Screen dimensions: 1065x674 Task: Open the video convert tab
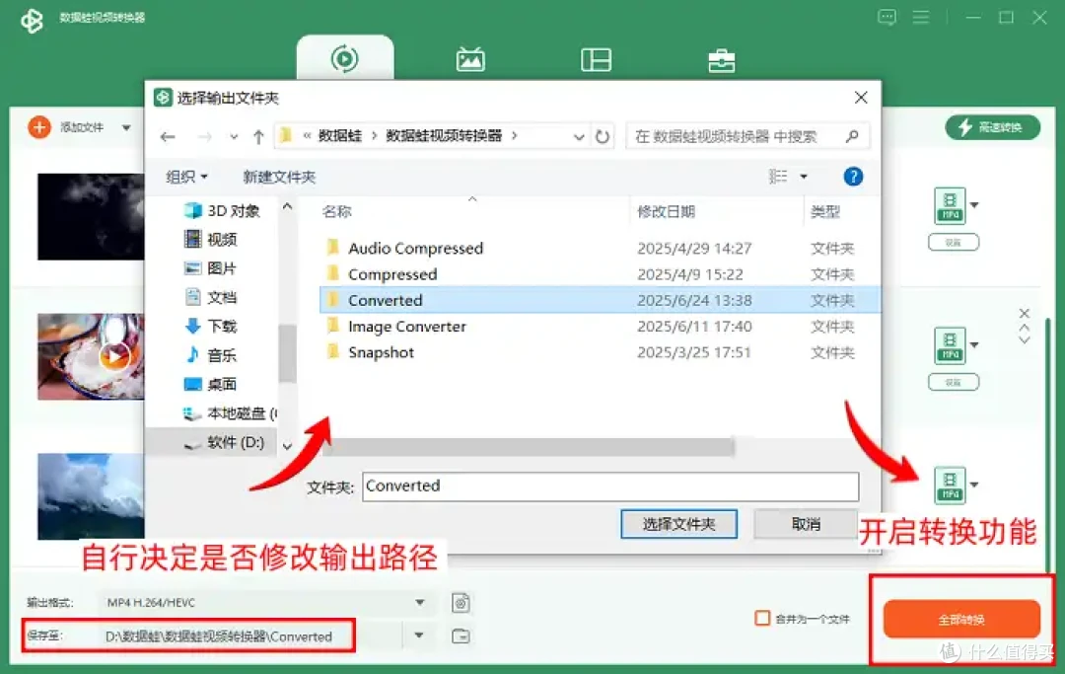tap(344, 58)
